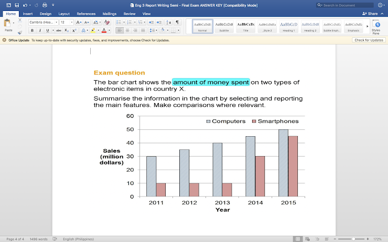Viewport: 388px width, 242px height.
Task: Open the References tab
Action: (86, 14)
